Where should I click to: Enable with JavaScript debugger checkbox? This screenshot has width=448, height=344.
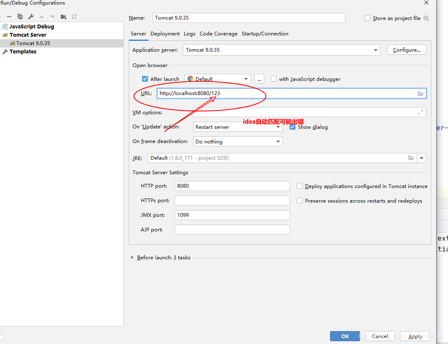point(274,79)
